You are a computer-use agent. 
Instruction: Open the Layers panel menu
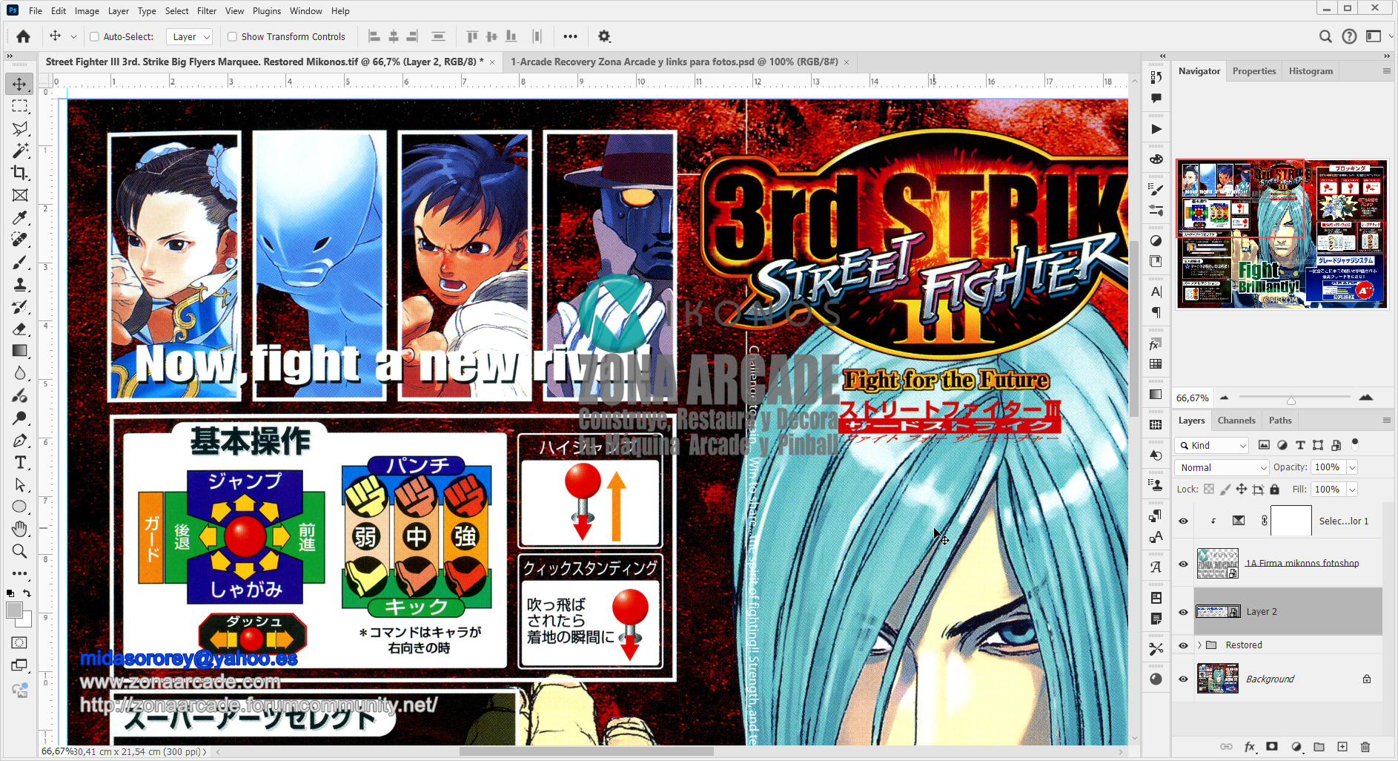coord(1386,421)
